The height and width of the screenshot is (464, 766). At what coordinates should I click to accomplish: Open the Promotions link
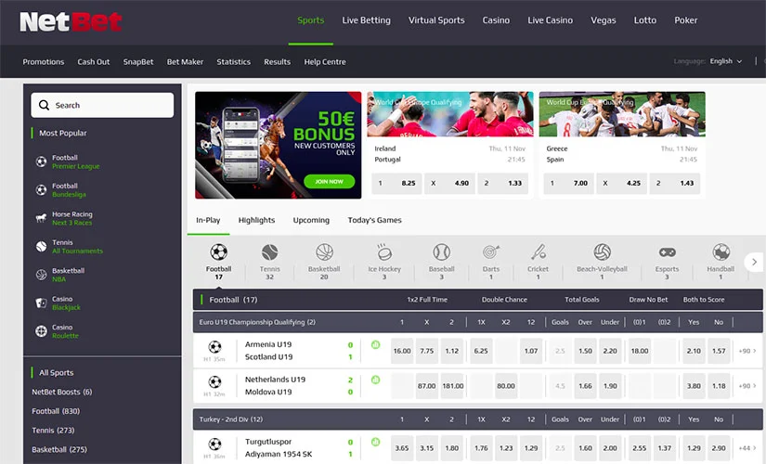[x=44, y=62]
